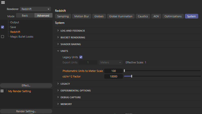Select Basic mode

coord(25,16)
